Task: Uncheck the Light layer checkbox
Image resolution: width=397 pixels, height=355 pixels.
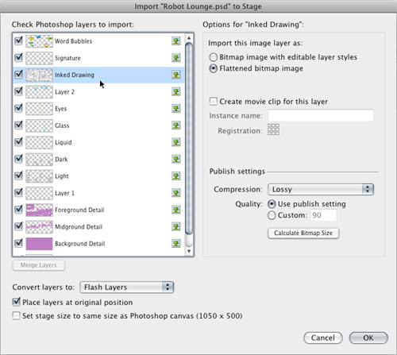Action: click(x=18, y=176)
